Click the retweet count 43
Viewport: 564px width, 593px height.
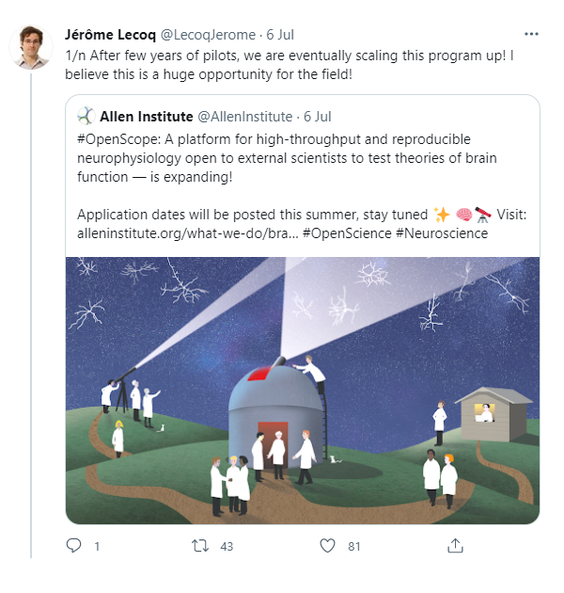pos(226,546)
